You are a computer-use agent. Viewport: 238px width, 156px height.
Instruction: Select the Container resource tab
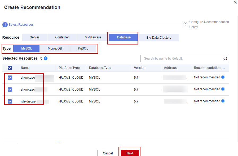[62, 37]
